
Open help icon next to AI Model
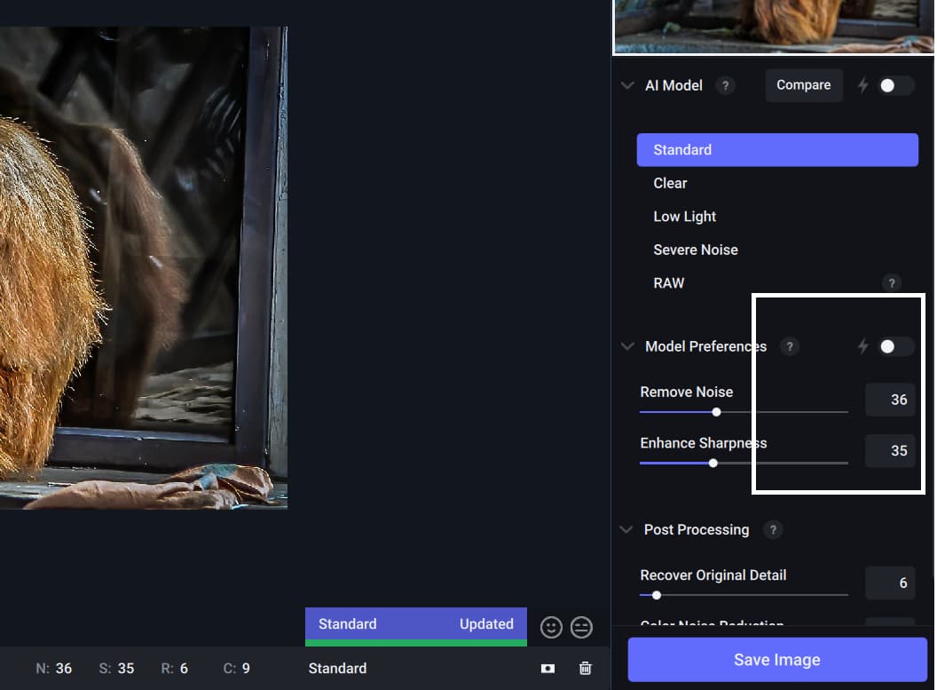725,85
